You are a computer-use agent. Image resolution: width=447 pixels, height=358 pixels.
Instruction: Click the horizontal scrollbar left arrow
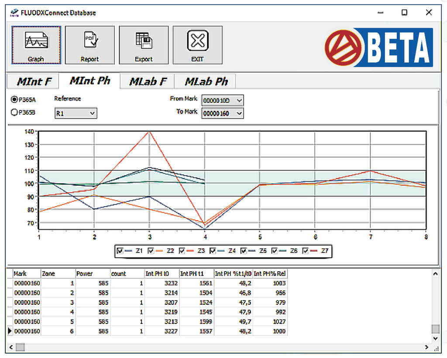point(11,348)
